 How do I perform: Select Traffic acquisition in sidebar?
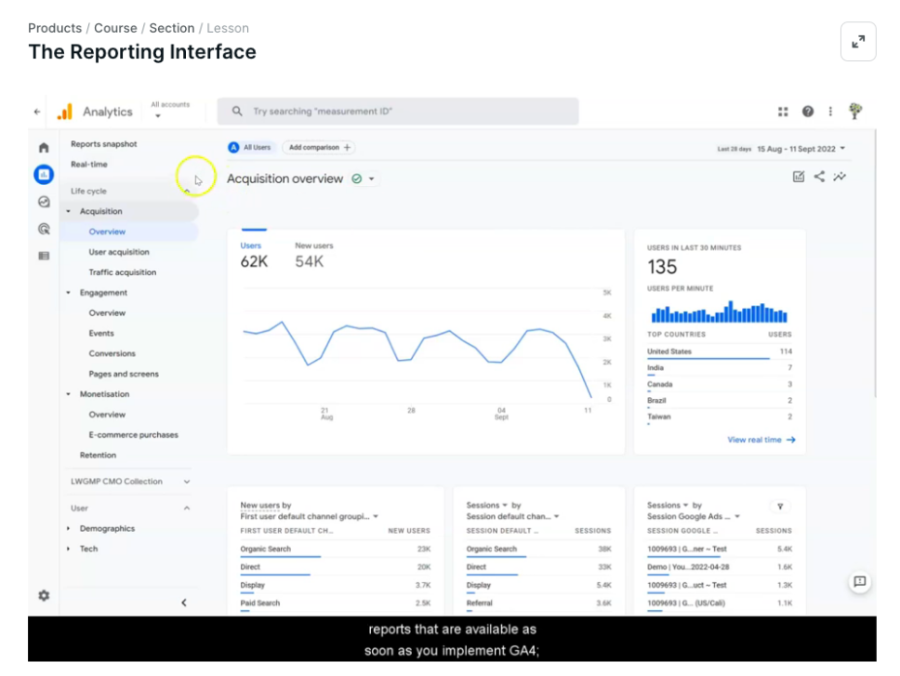coord(122,272)
